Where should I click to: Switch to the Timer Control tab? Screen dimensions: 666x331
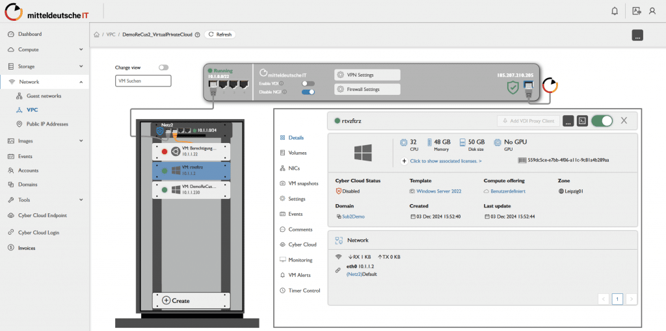click(x=304, y=291)
